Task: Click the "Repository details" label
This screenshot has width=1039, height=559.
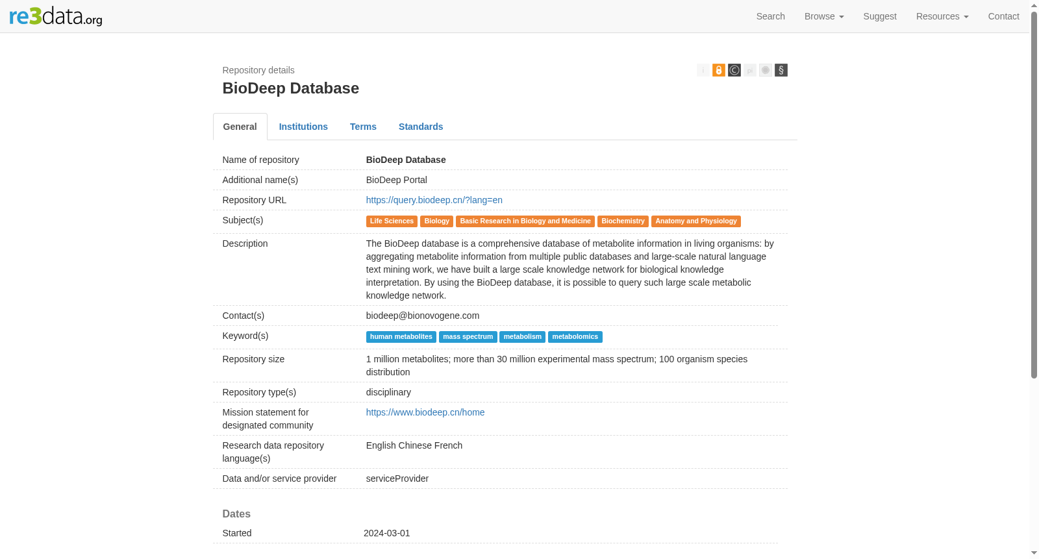Action: (258, 70)
